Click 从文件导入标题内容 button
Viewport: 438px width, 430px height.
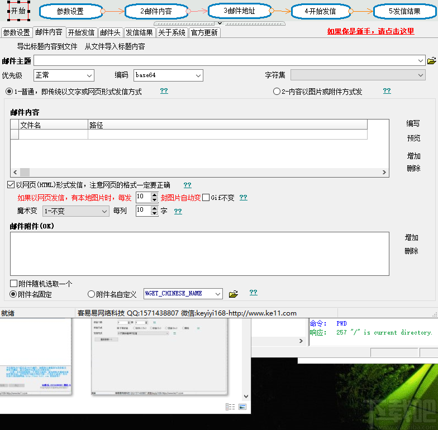tap(115, 46)
